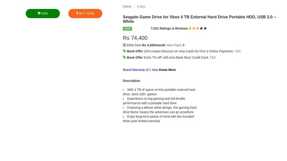Viewport: 287px width, 161px height.
Task: Click the 7,021 Ratings & Reviews text
Action: pos(169,29)
